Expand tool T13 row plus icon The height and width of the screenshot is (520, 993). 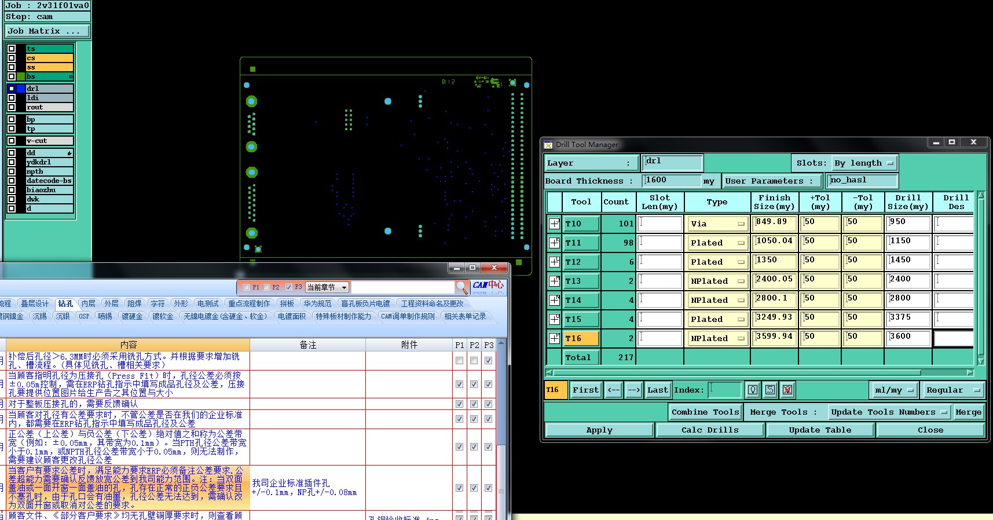point(554,281)
